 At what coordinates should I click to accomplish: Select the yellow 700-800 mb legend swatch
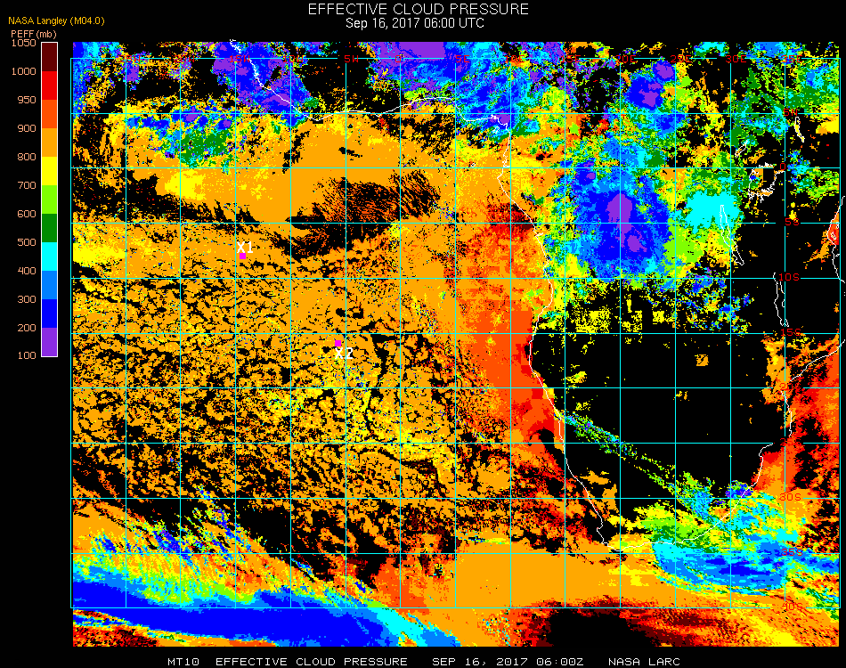pos(50,171)
